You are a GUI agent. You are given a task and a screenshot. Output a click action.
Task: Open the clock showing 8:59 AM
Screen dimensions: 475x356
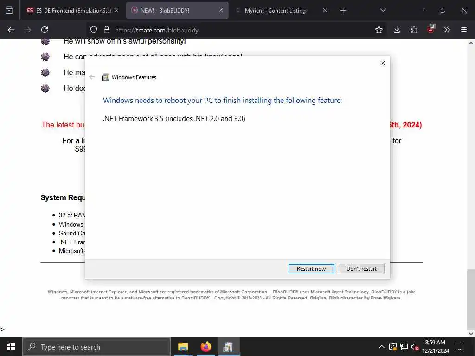[435, 347]
